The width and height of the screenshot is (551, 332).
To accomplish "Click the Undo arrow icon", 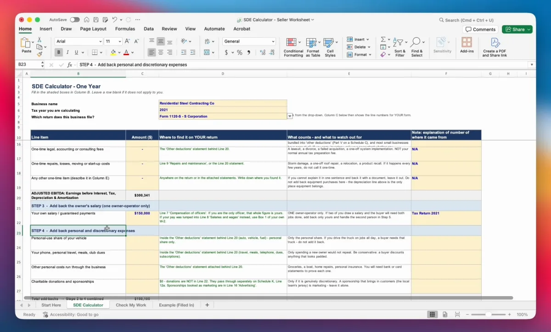I will 114,20.
